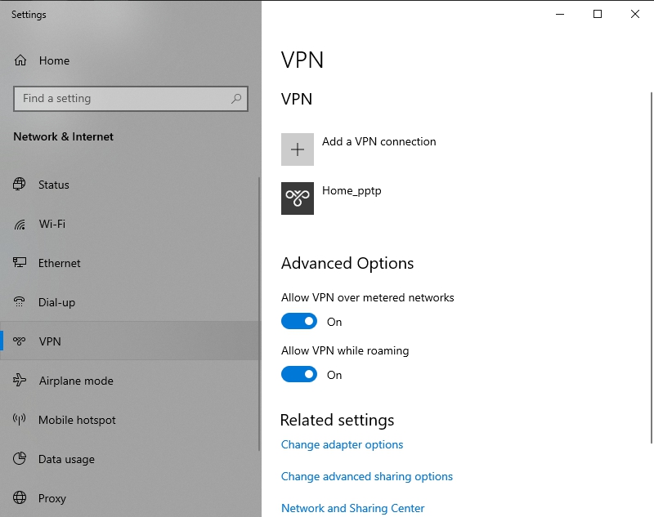
Task: Turn off Allow VPN while roaming
Action: click(x=299, y=375)
